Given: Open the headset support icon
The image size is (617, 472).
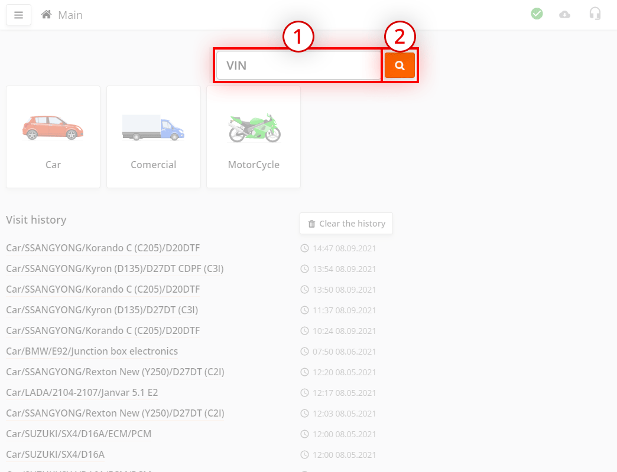Looking at the screenshot, I should click(x=595, y=14).
